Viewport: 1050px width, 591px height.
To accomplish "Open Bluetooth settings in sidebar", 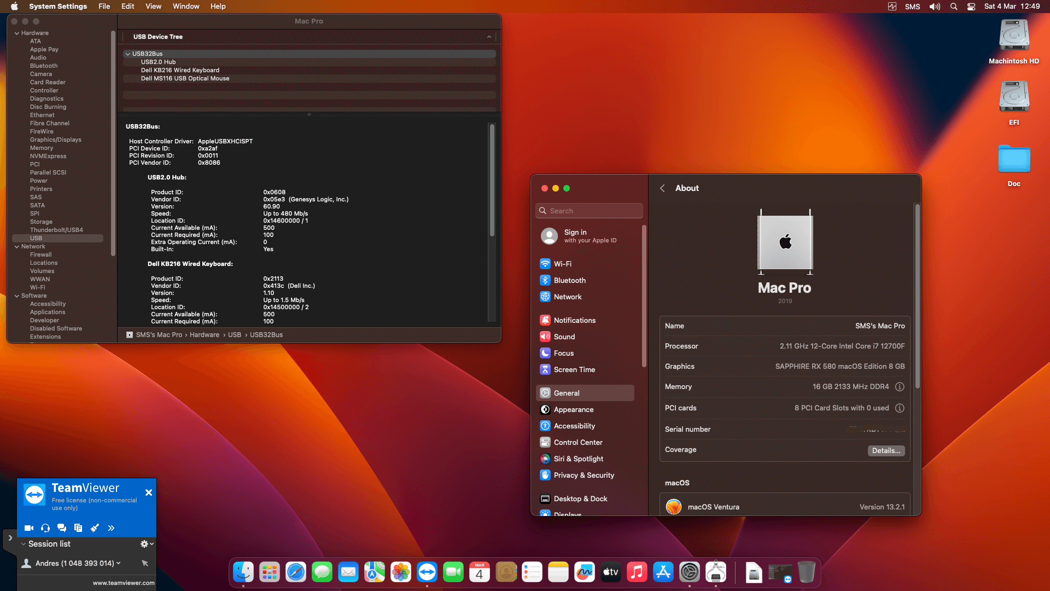I will [569, 280].
